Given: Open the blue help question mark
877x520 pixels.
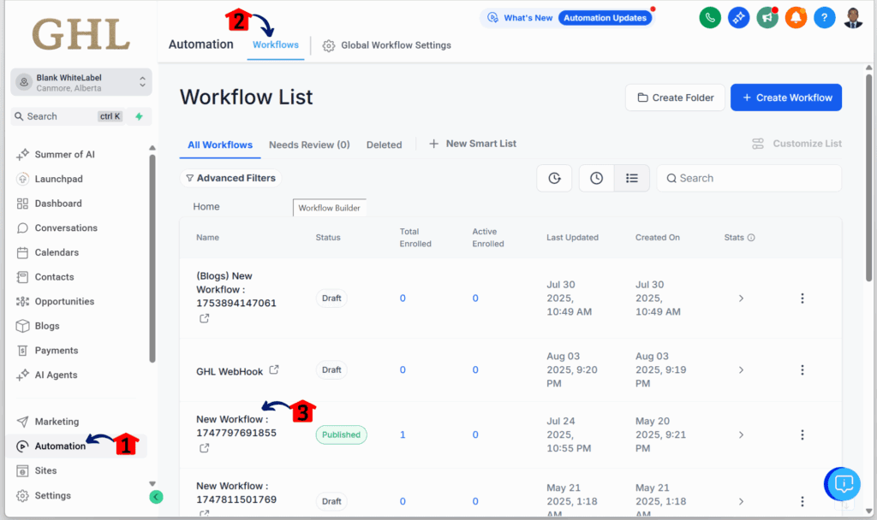Looking at the screenshot, I should tap(825, 18).
